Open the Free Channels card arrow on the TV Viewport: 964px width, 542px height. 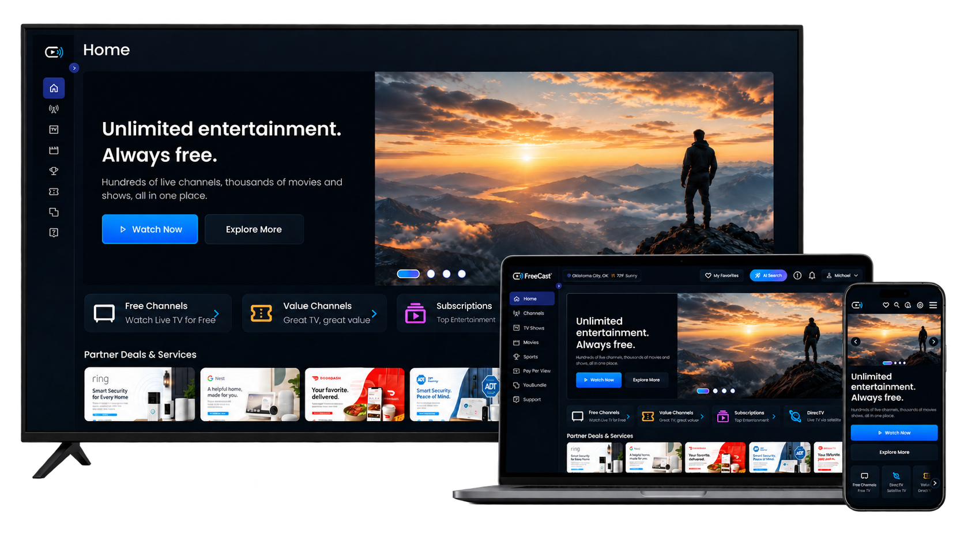[216, 314]
